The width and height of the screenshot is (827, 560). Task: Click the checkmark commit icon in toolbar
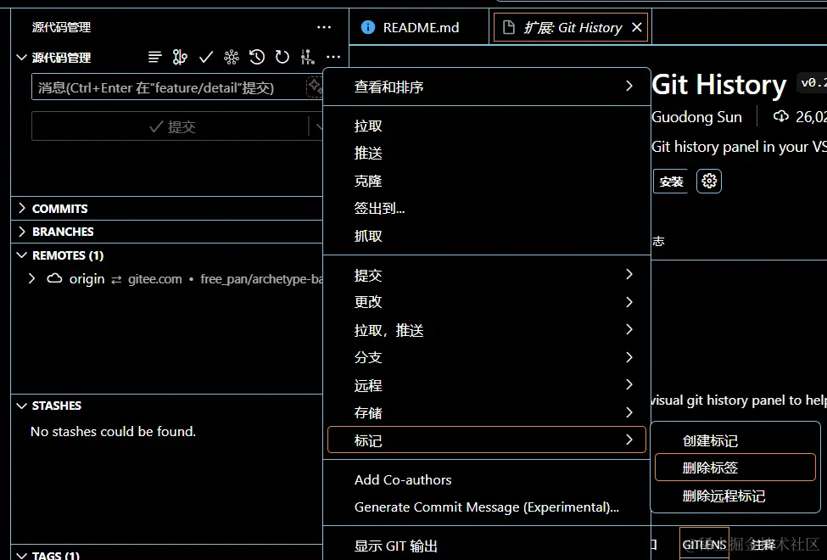[x=206, y=57]
